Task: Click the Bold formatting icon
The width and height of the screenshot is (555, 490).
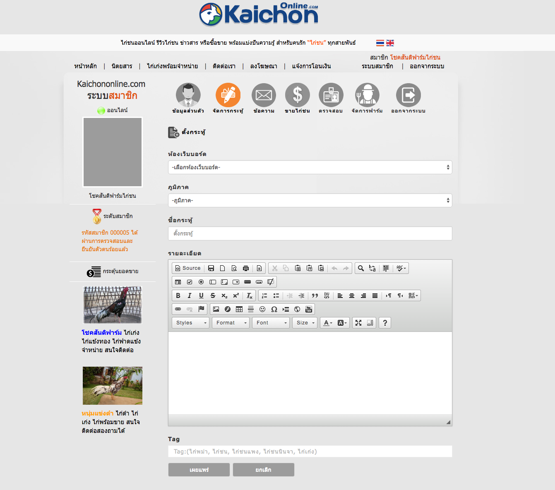Action: [178, 295]
